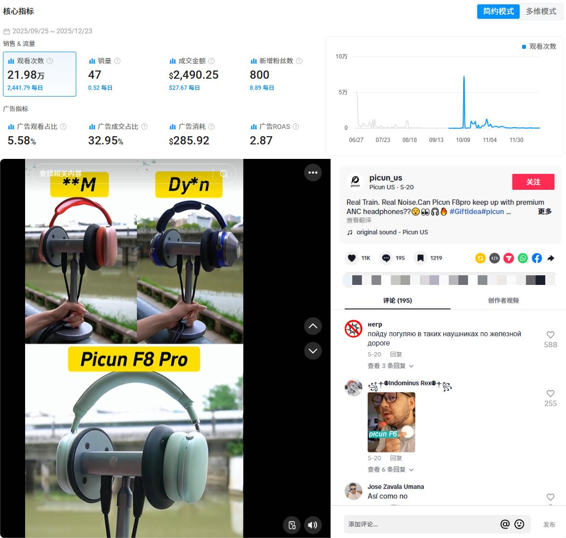
Task: Click the embed code share icon
Action: [x=494, y=258]
